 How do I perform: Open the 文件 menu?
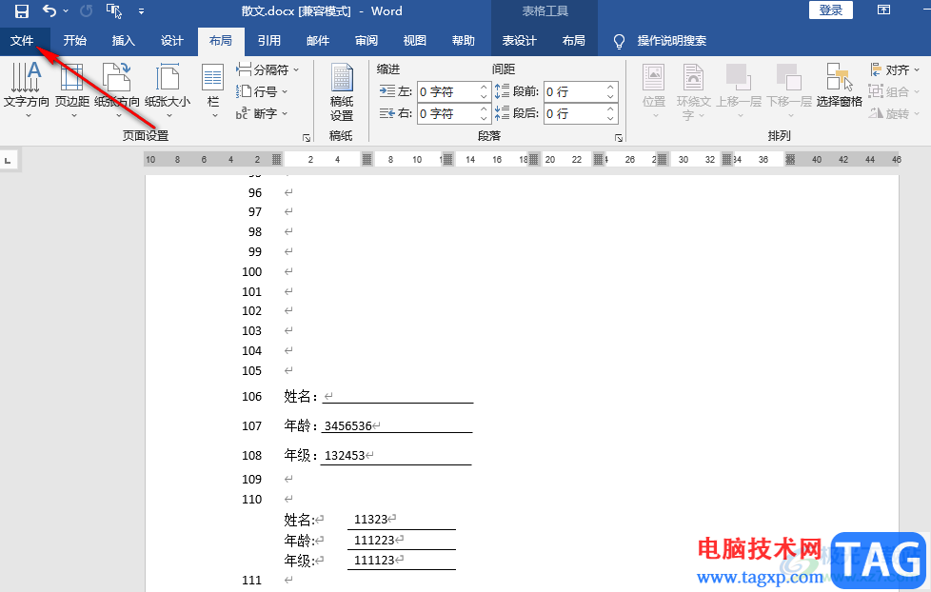(x=22, y=40)
